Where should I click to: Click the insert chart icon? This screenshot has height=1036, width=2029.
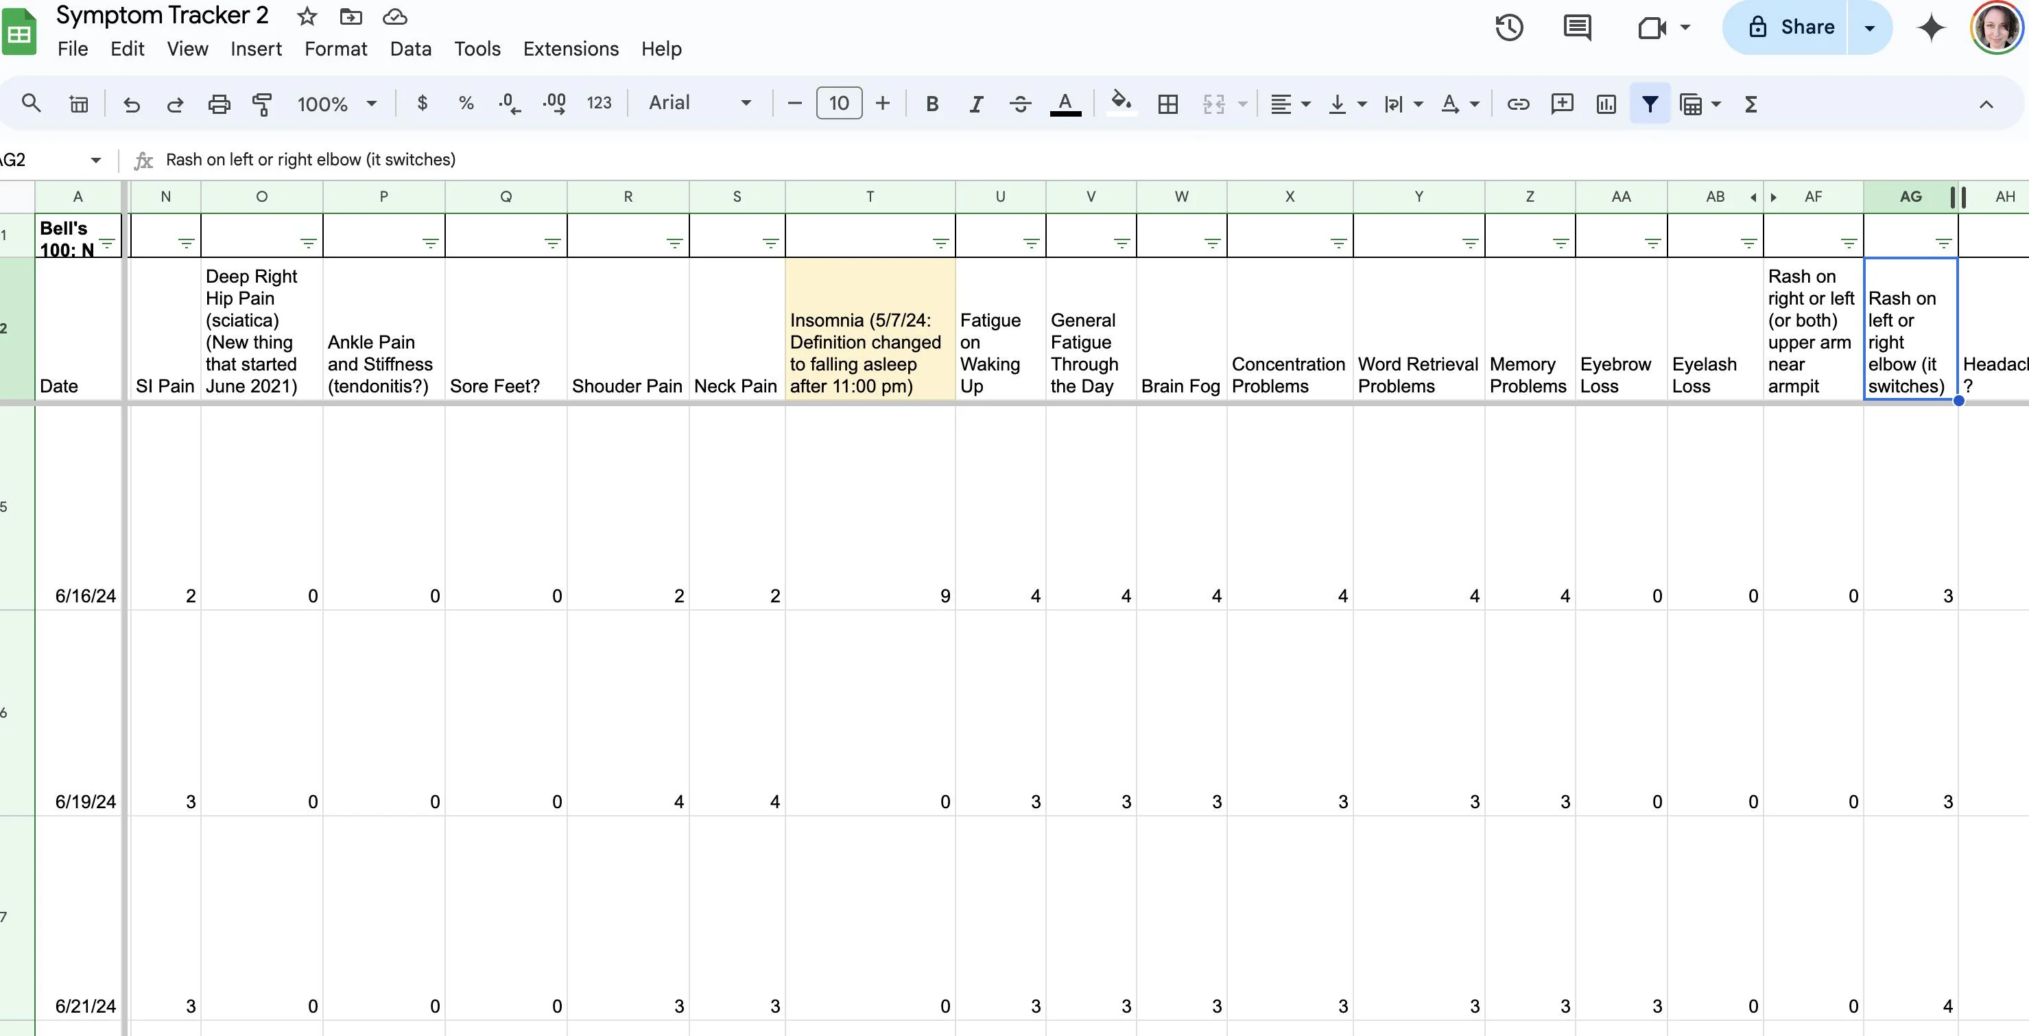coord(1606,103)
